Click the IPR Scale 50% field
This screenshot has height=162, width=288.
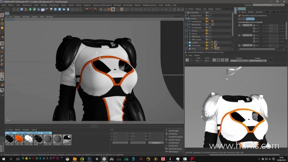[198, 61]
